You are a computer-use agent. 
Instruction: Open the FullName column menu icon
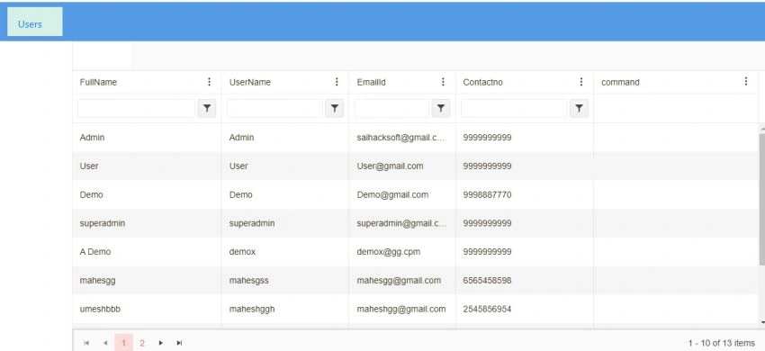coord(210,82)
